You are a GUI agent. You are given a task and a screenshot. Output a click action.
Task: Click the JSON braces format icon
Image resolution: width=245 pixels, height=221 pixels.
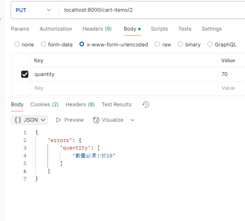[x=18, y=120]
